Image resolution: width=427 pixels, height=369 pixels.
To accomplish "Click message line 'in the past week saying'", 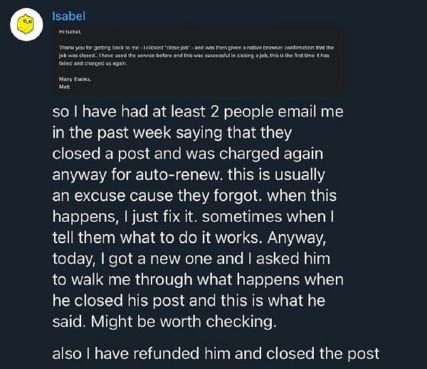I will (x=172, y=133).
